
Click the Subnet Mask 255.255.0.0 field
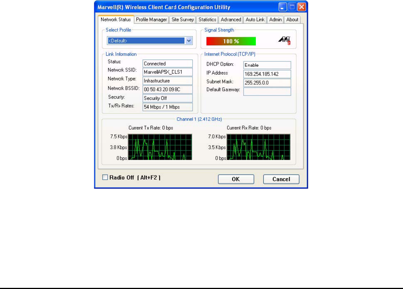point(267,83)
